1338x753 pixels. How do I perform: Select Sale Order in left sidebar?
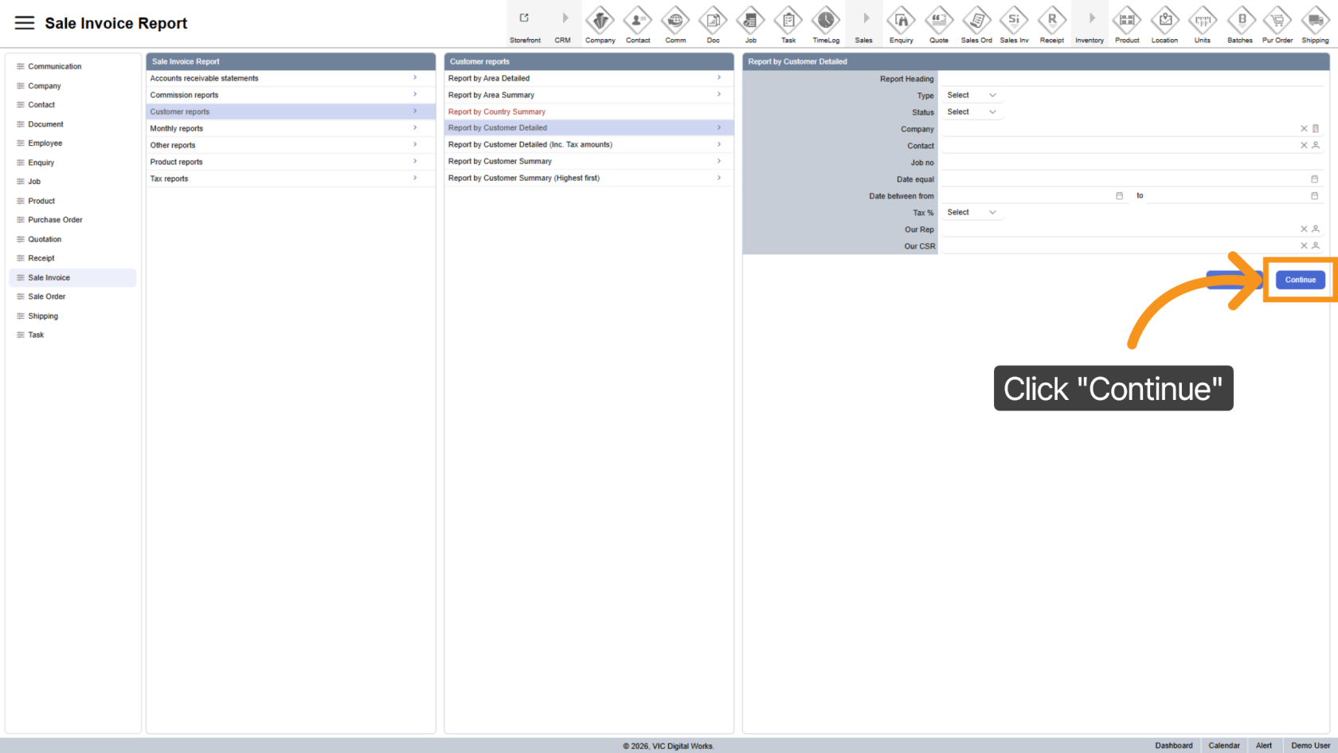coord(47,296)
